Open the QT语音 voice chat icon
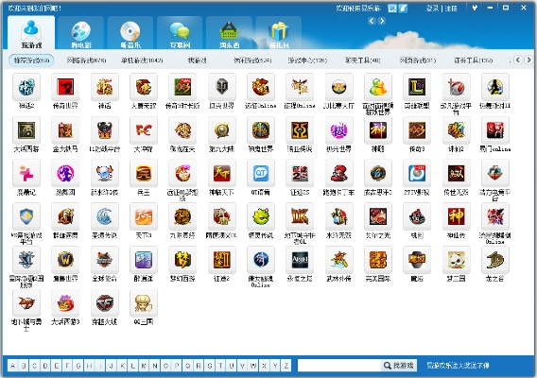 pyautogui.click(x=261, y=173)
